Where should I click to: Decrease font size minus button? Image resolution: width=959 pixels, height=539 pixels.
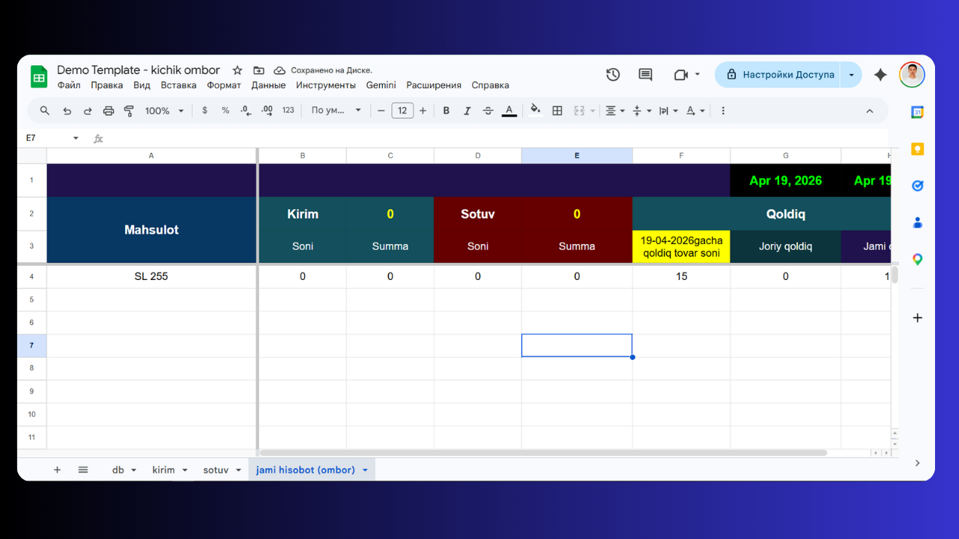381,111
